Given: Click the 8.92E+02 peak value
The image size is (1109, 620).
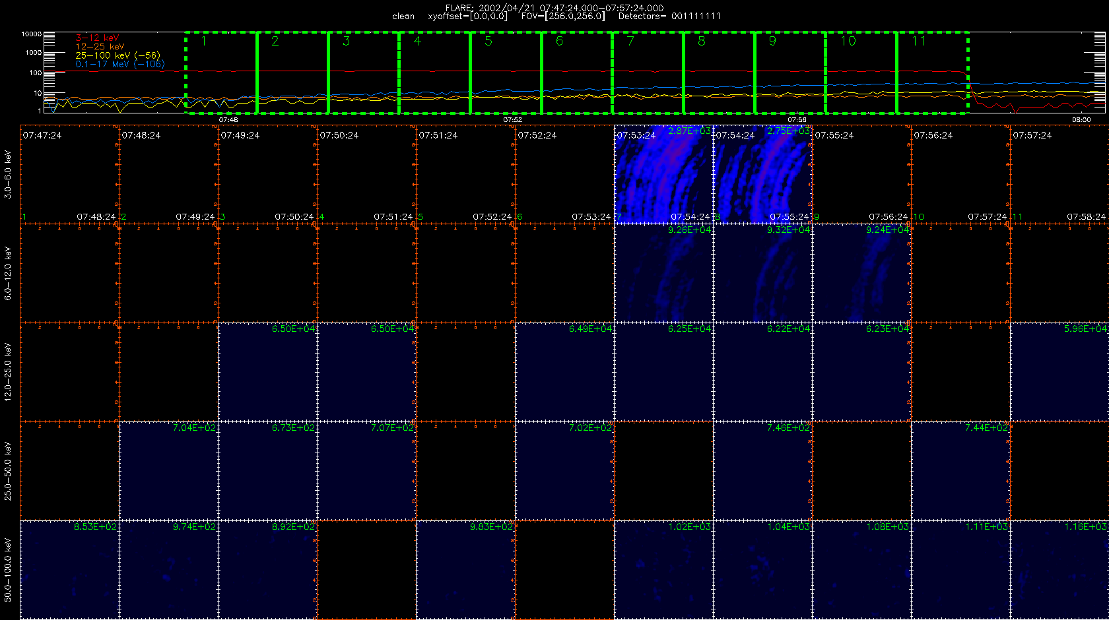Looking at the screenshot, I should (x=293, y=526).
